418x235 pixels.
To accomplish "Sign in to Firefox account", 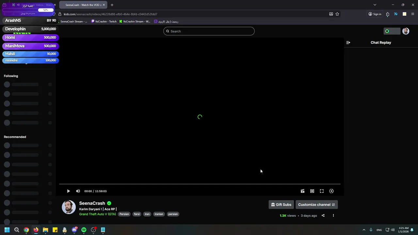I will click(x=375, y=14).
